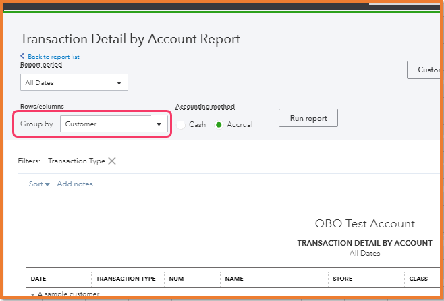444x301 pixels.
Task: Click the 'TRANSACTION DETAIL BY ACCOUNT' report heading
Action: pos(364,243)
